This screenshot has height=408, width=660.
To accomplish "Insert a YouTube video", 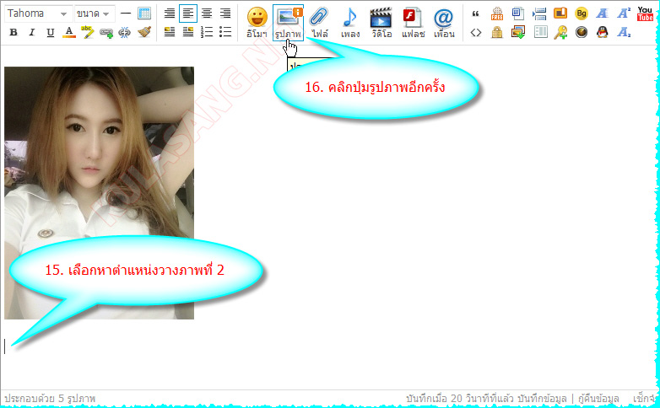I will coord(645,13).
